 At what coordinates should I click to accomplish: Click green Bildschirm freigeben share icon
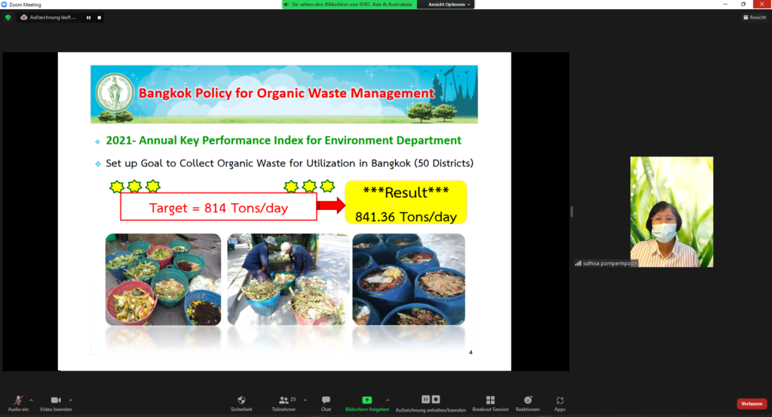367,402
